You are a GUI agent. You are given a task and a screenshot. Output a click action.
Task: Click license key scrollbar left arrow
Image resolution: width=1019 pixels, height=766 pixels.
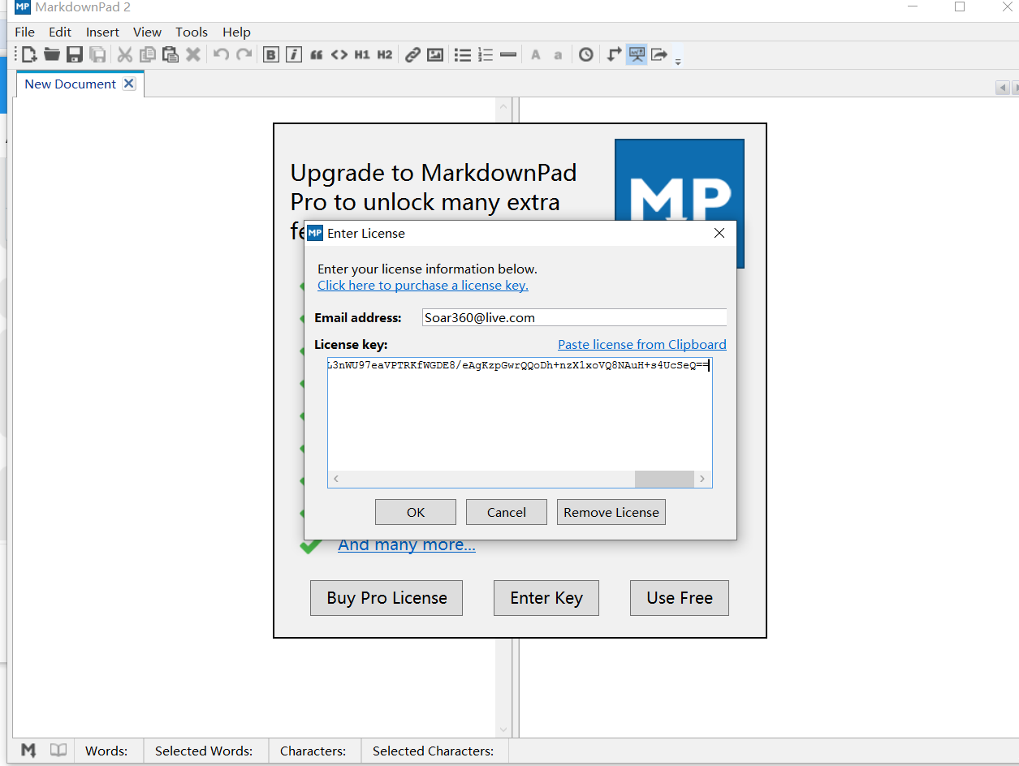(x=335, y=480)
